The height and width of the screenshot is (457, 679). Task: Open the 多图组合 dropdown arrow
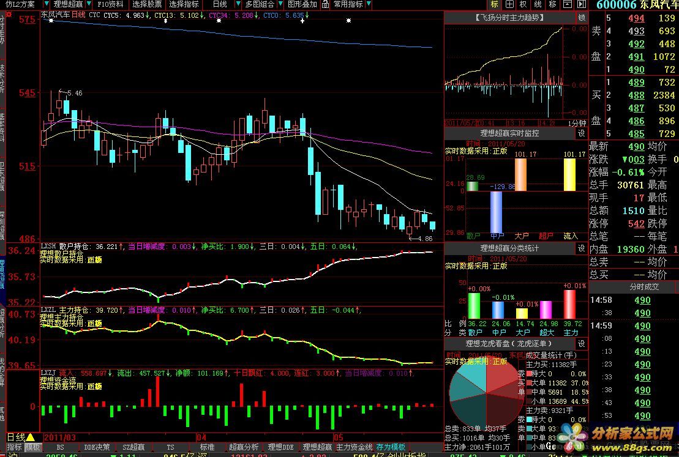[x=280, y=4]
